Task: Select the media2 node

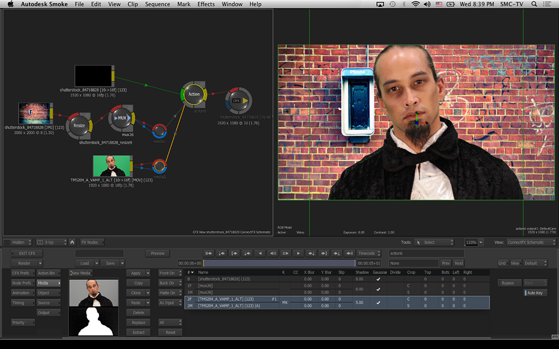Action: [160, 166]
